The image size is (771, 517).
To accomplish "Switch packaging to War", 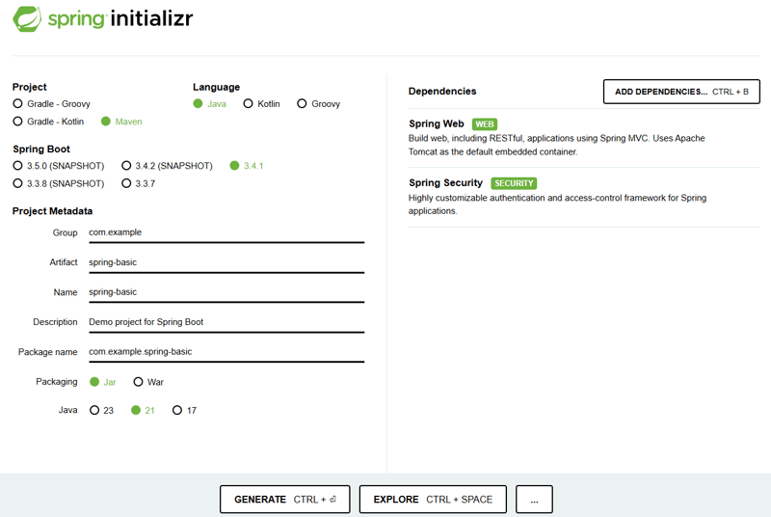I will click(x=139, y=382).
